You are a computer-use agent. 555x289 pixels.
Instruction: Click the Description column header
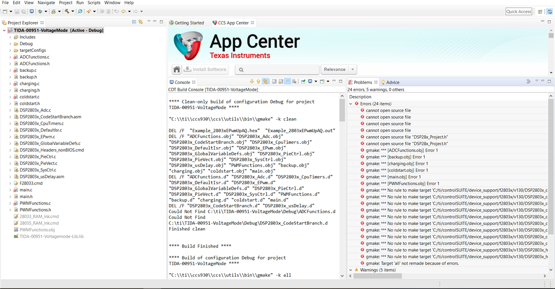tap(361, 97)
